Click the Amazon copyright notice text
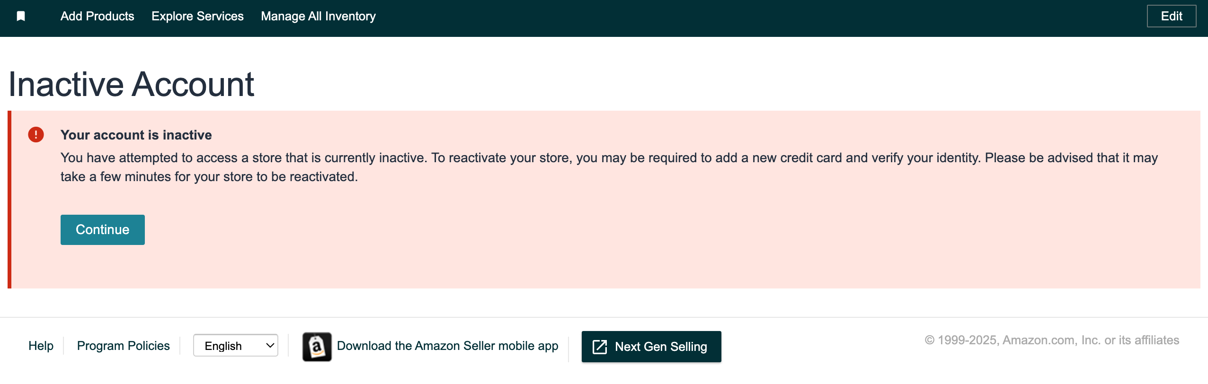 [x=1052, y=340]
